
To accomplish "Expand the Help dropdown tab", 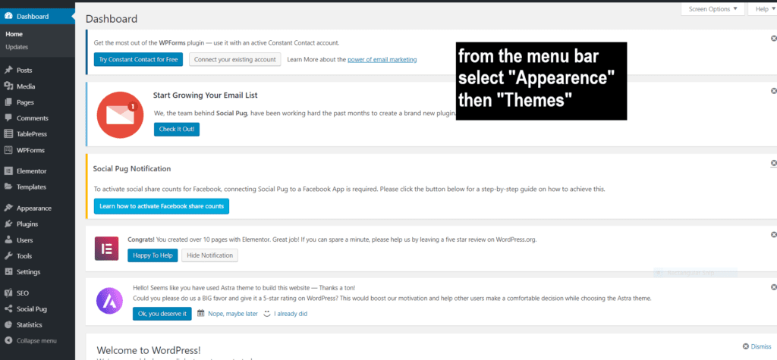I will click(x=763, y=9).
